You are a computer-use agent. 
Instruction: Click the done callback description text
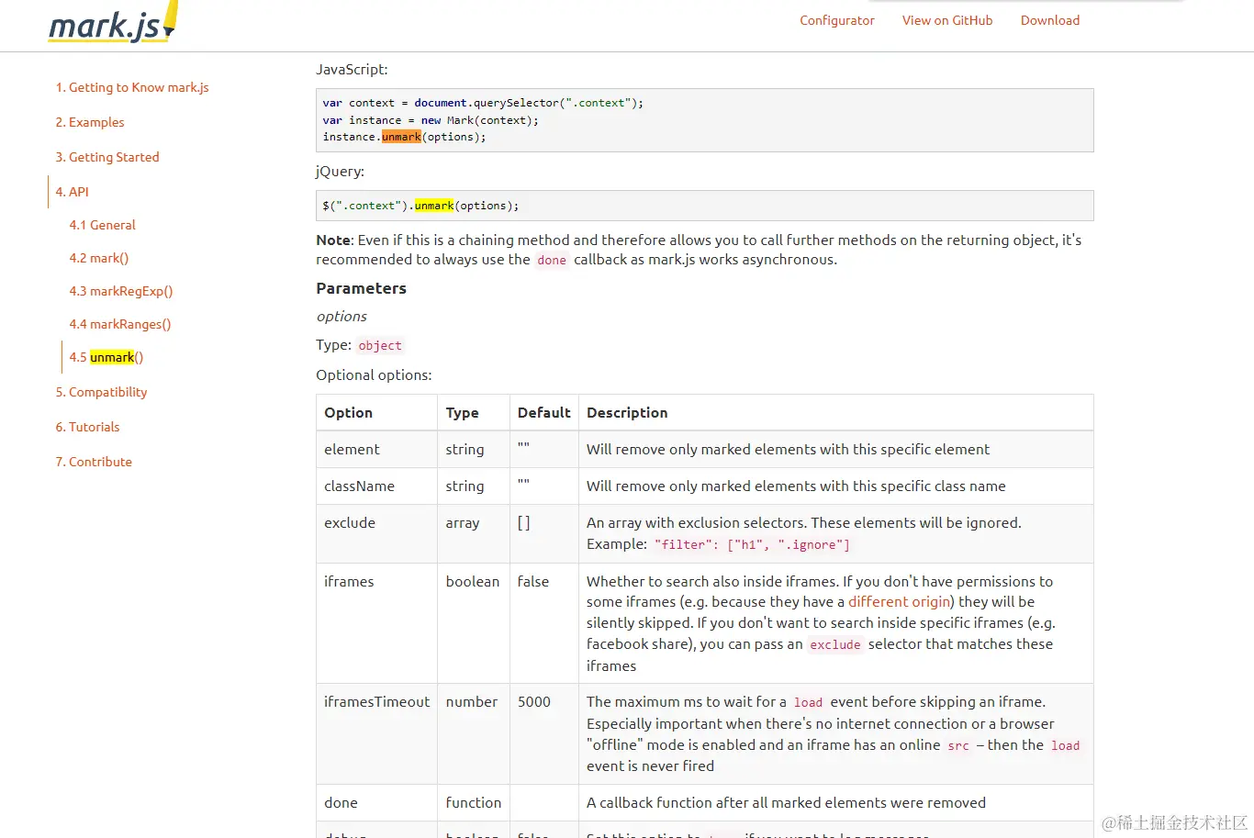[786, 802]
